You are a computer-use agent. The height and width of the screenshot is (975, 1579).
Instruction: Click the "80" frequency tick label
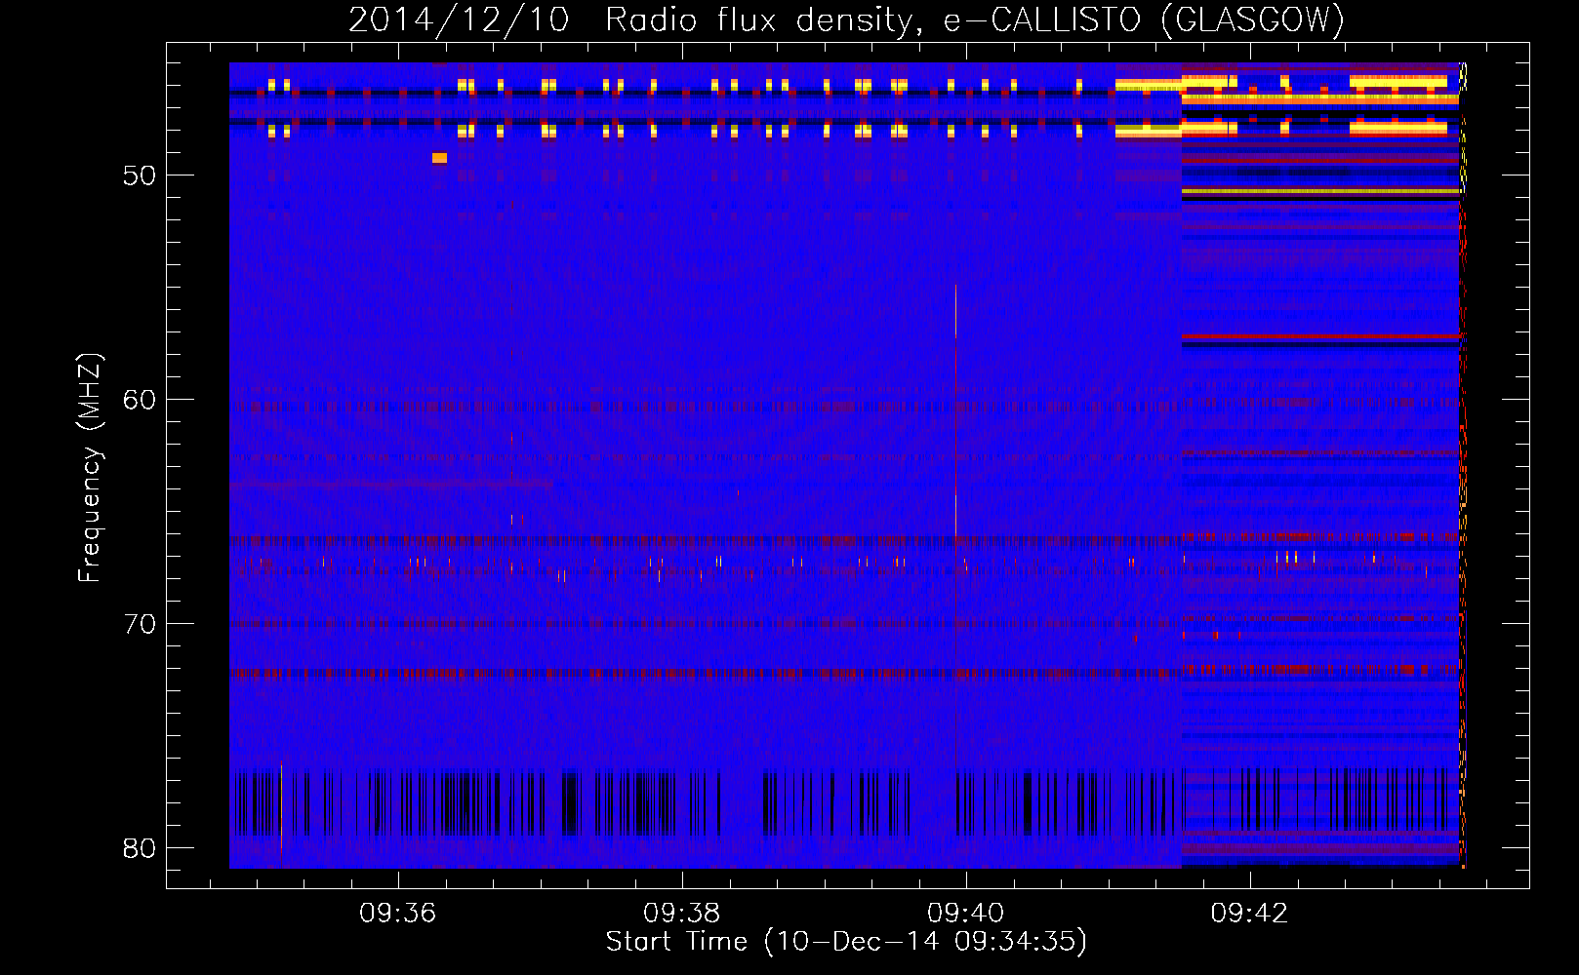(140, 848)
